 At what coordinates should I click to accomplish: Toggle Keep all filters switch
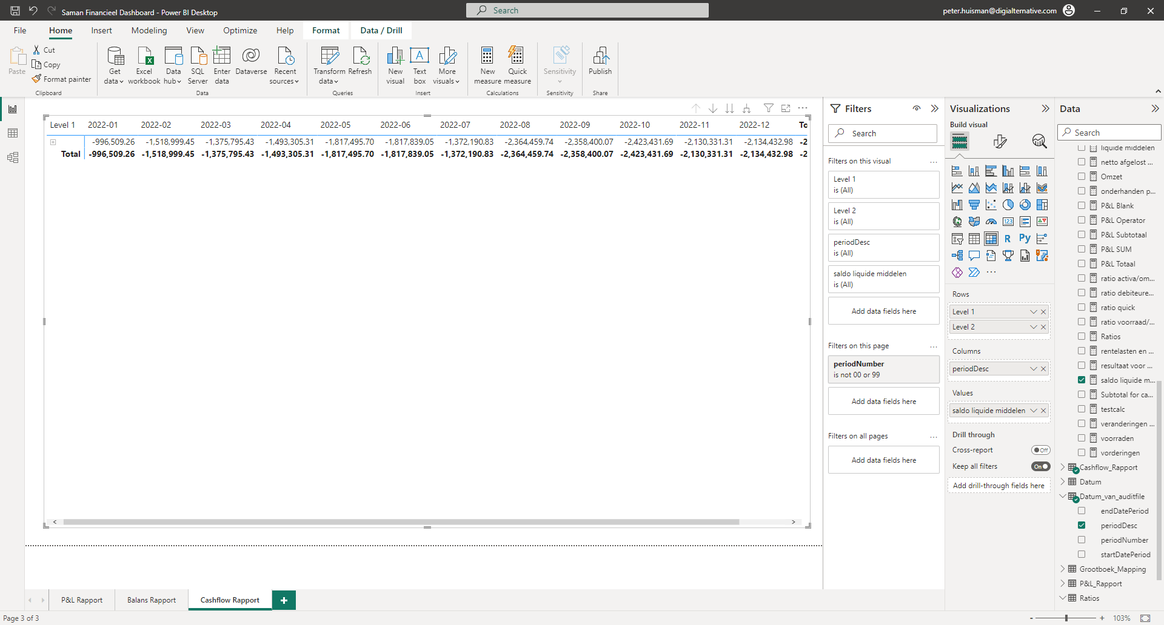(1040, 466)
